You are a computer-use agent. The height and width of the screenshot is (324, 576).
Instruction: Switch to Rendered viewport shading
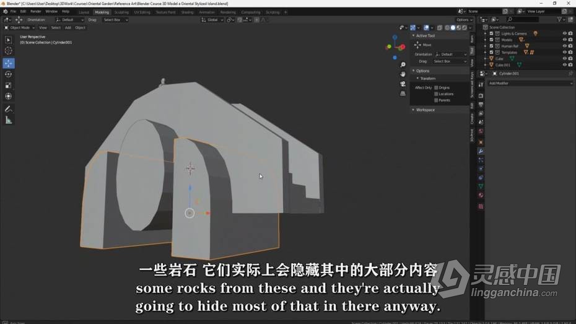pyautogui.click(x=465, y=27)
